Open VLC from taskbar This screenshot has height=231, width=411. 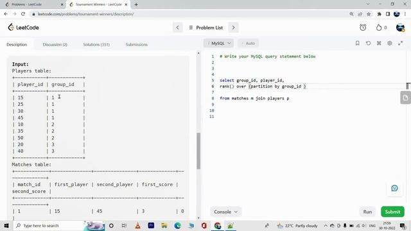coord(137,225)
